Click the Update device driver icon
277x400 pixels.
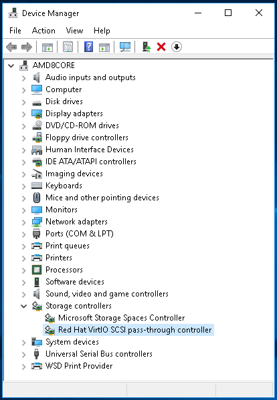(147, 47)
